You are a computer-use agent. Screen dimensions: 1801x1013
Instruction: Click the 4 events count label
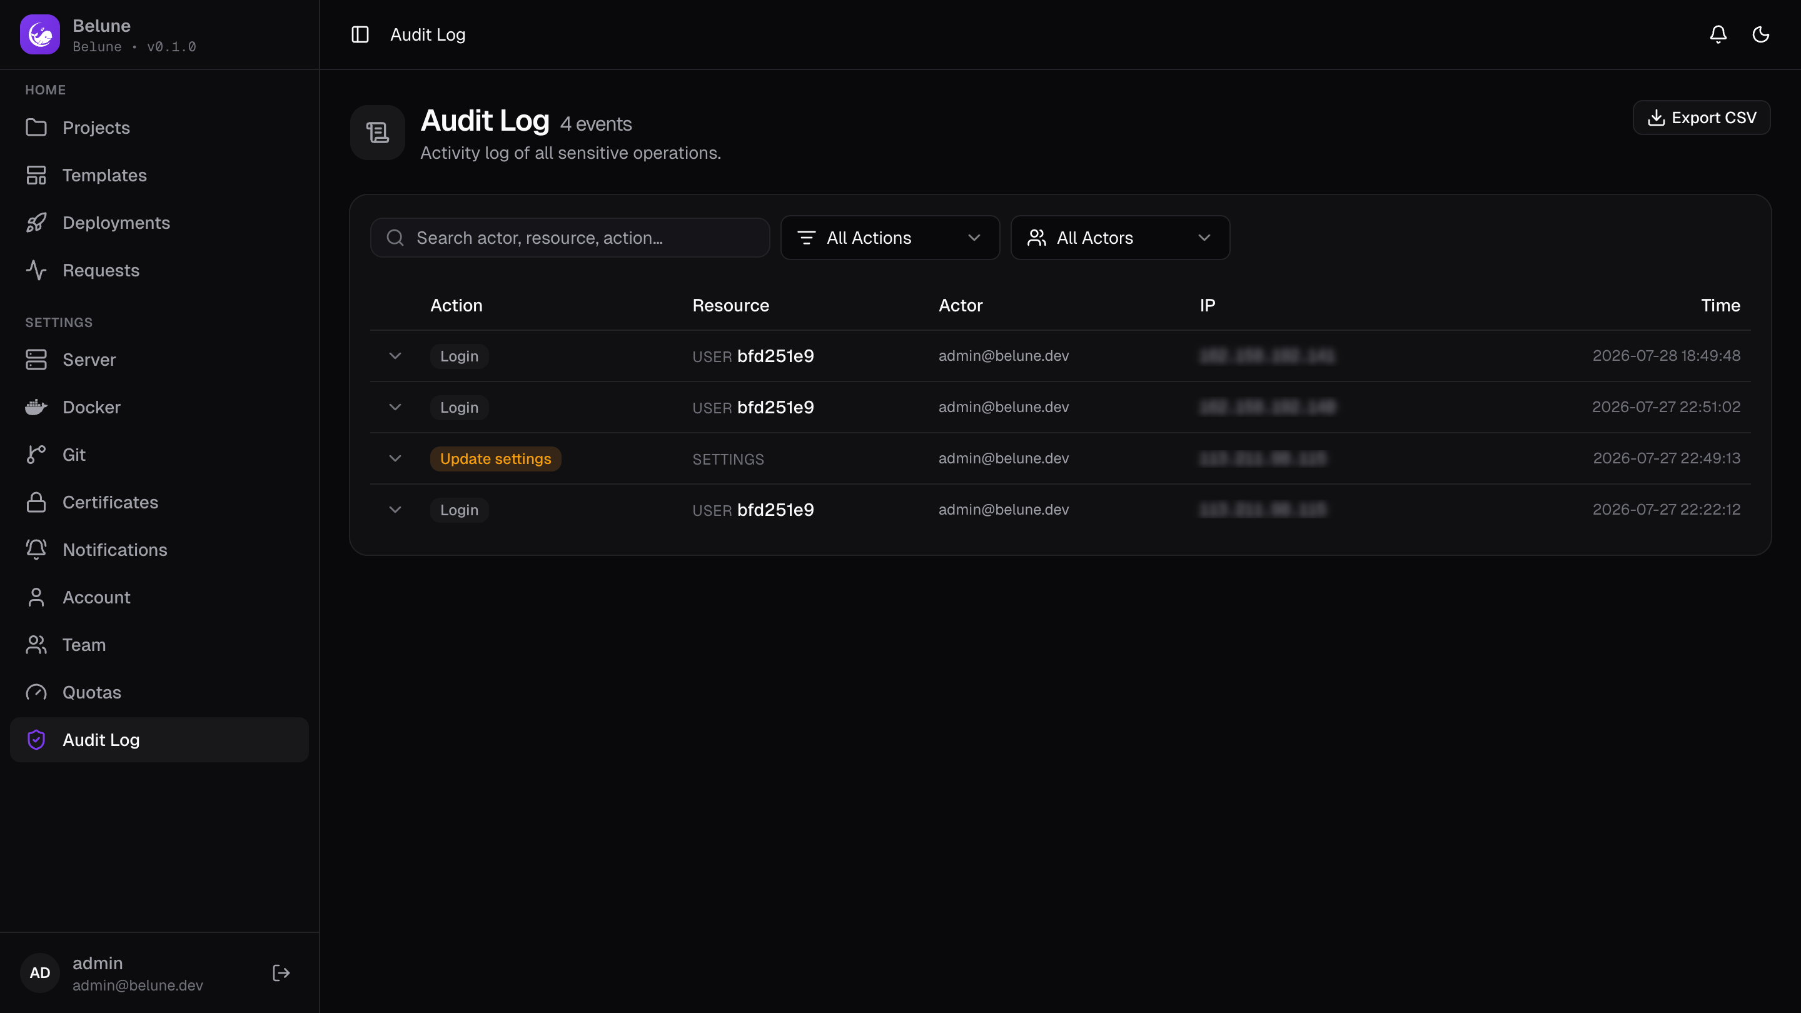click(596, 124)
